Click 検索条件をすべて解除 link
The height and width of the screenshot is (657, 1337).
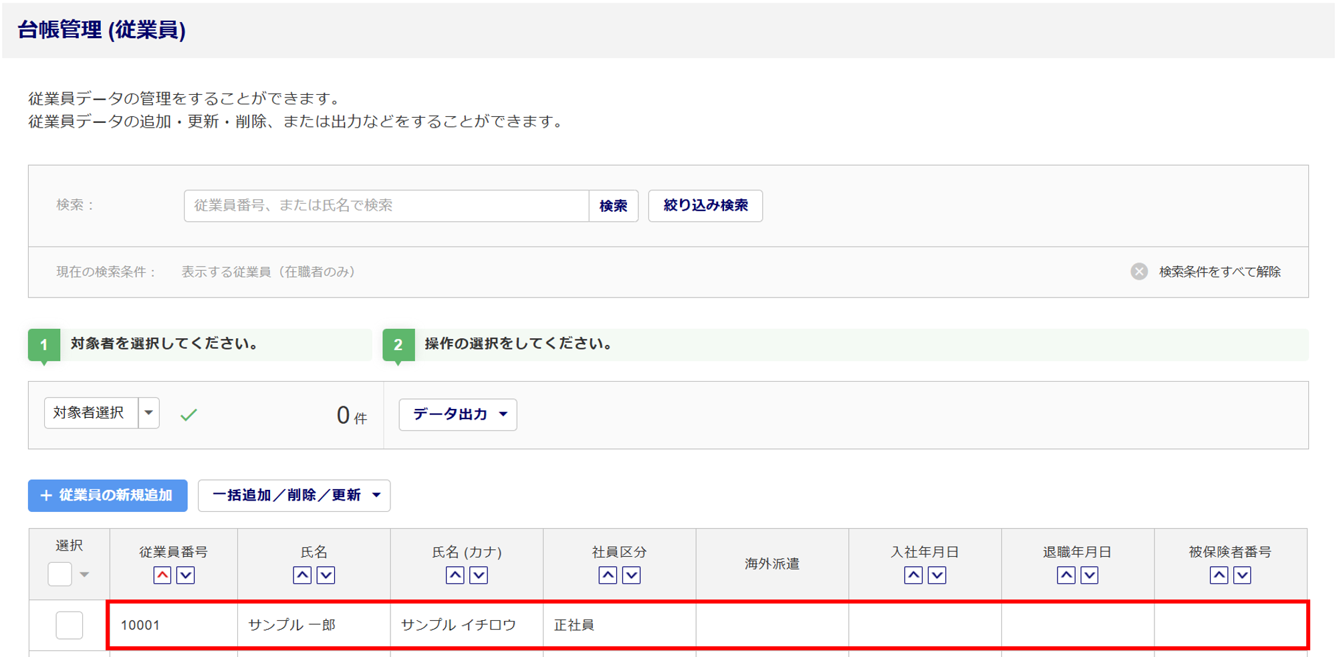1219,271
